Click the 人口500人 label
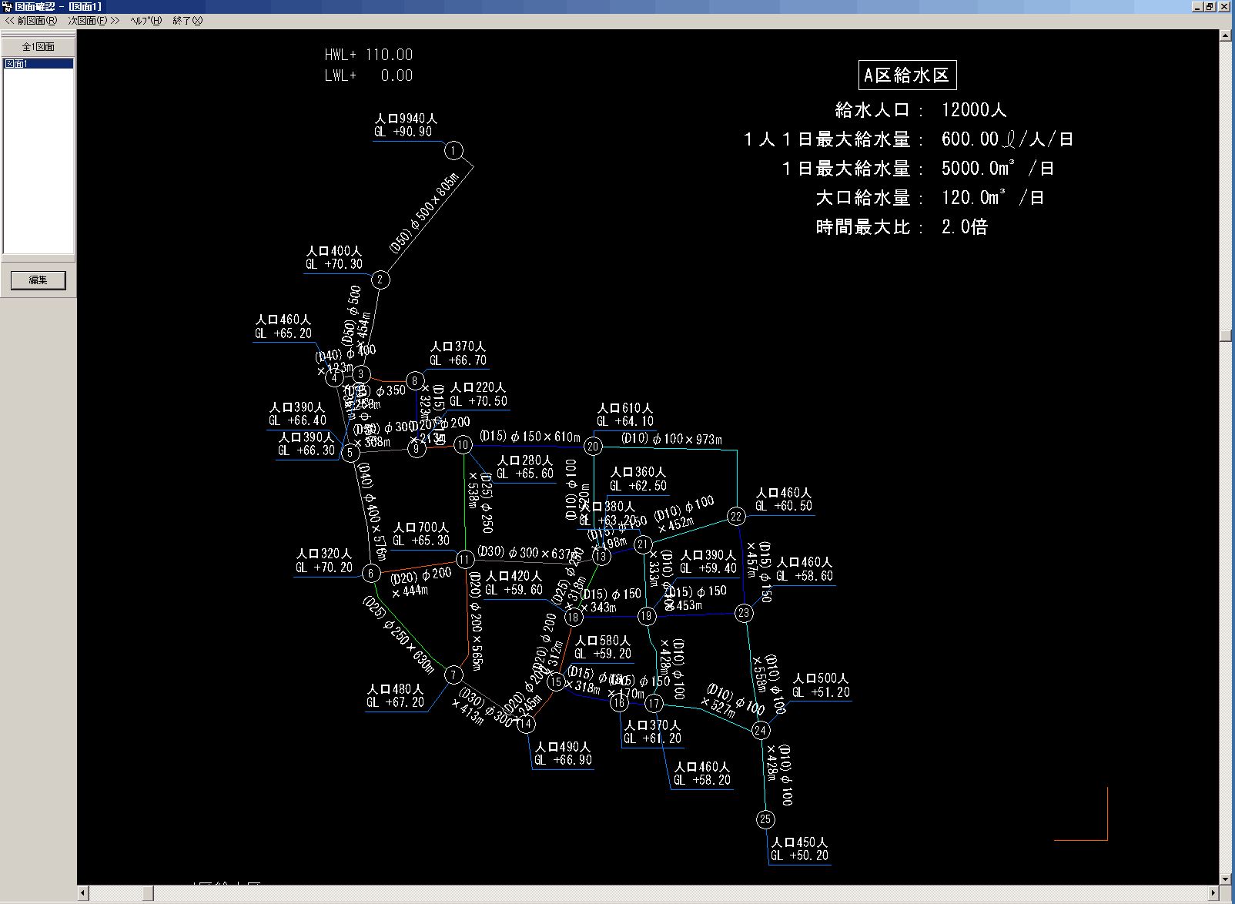This screenshot has width=1235, height=904. [x=821, y=678]
